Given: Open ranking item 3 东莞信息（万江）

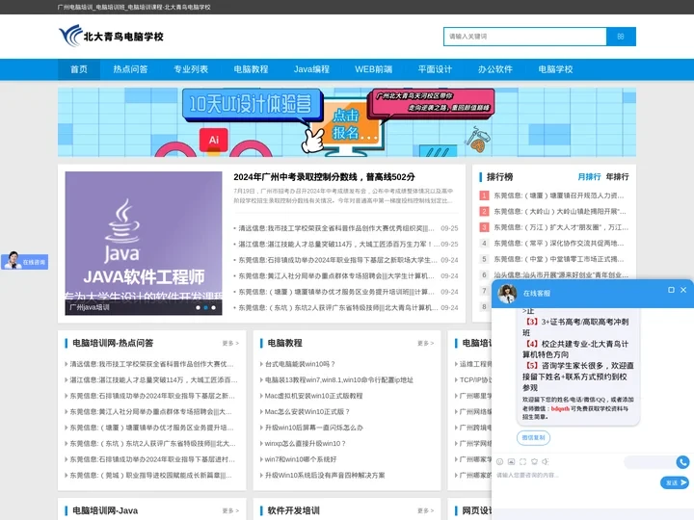Looking at the screenshot, I should coord(561,227).
